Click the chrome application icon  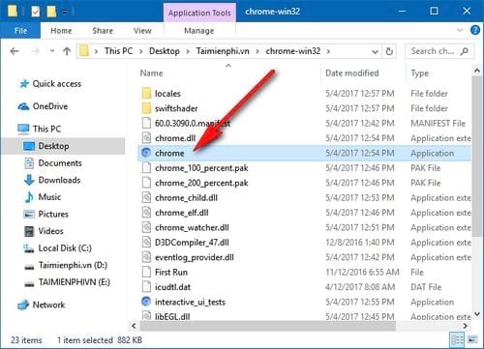pyautogui.click(x=146, y=153)
